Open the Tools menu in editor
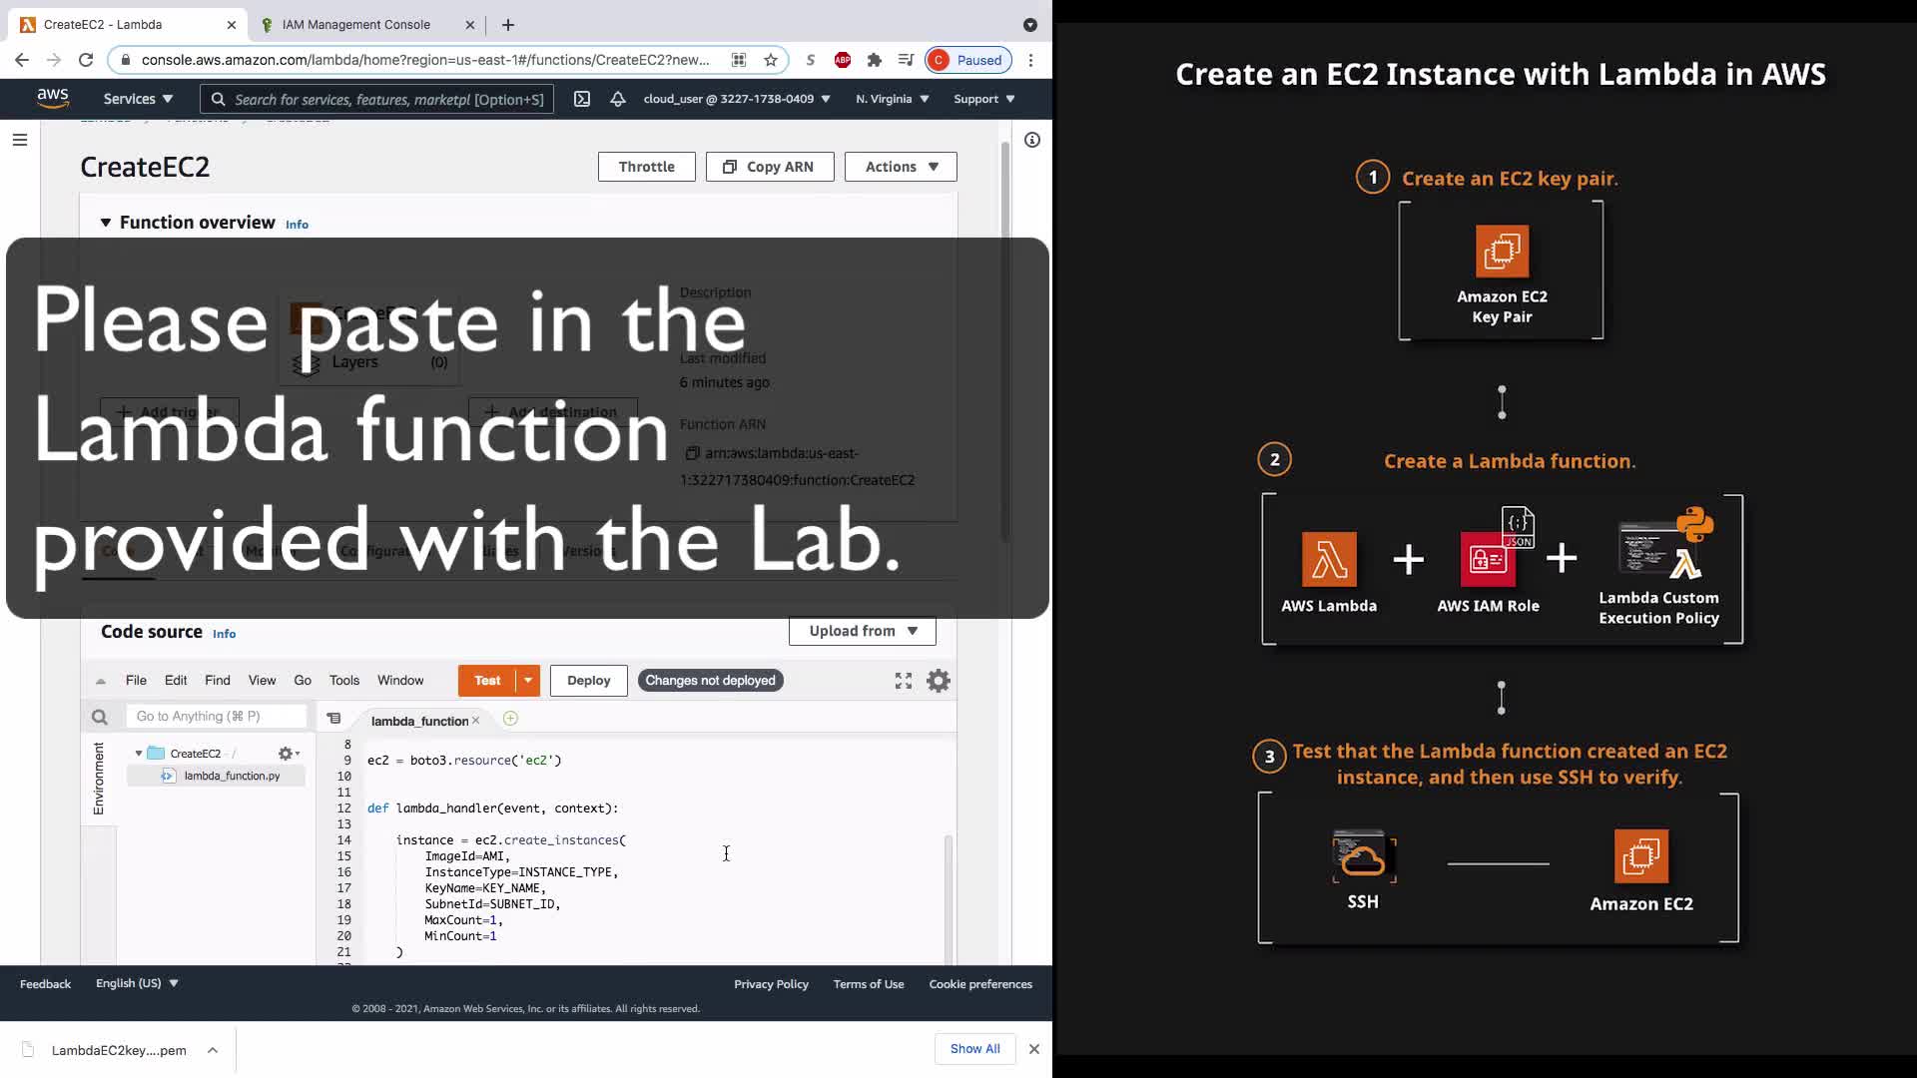Screen dimensions: 1917x1078 pyautogui.click(x=344, y=681)
